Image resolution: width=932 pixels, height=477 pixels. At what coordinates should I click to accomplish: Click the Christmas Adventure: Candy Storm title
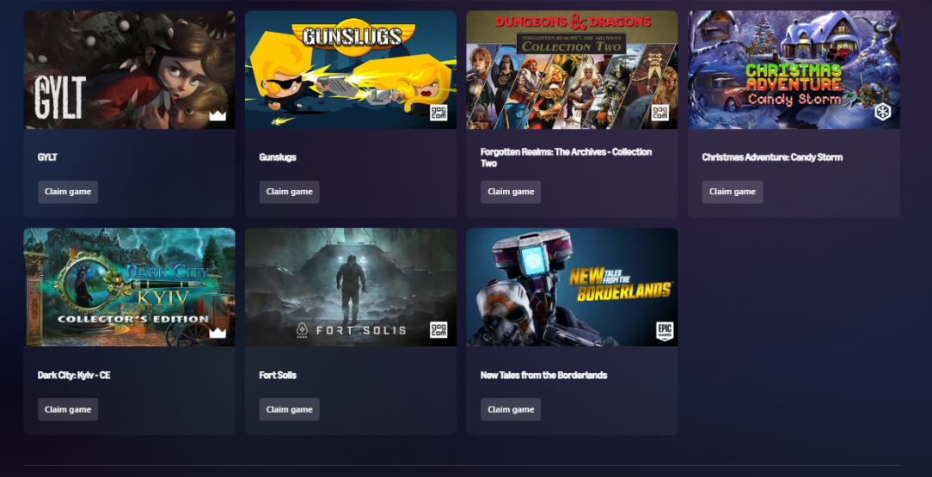point(772,157)
